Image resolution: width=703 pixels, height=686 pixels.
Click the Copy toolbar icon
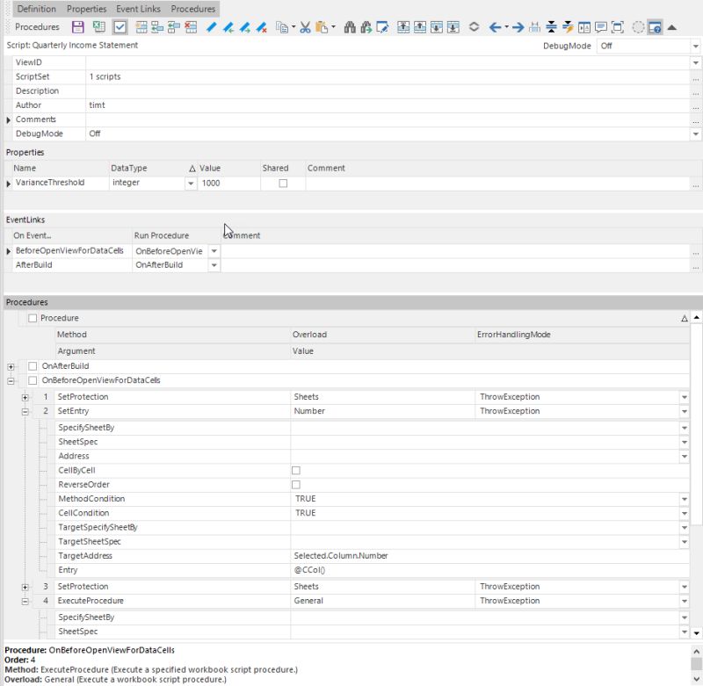click(x=282, y=27)
